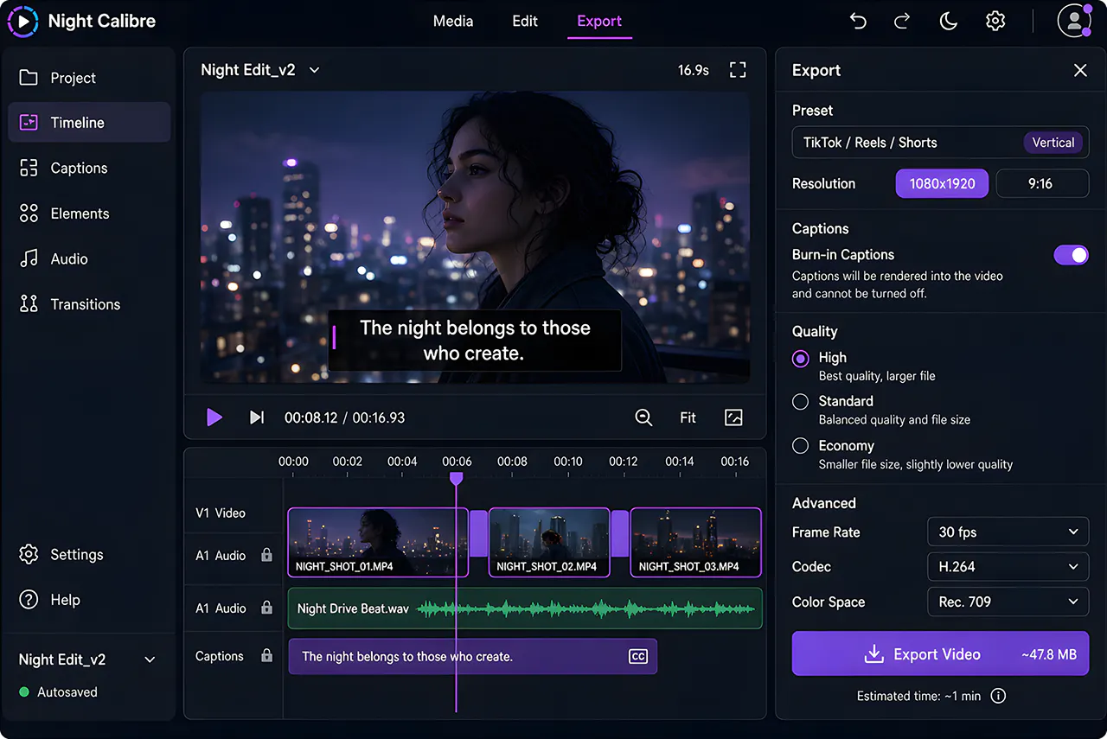Click the redo arrow icon
1107x739 pixels.
902,21
